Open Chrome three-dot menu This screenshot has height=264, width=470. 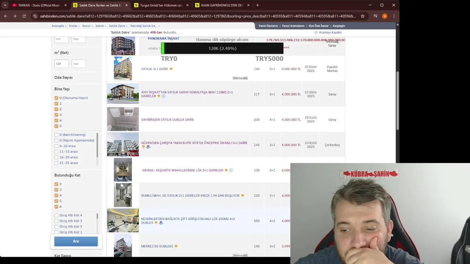pyautogui.click(x=394, y=16)
